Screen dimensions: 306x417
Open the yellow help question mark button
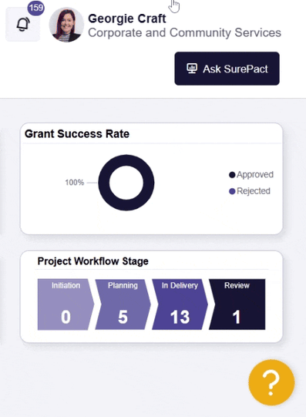[271, 382]
